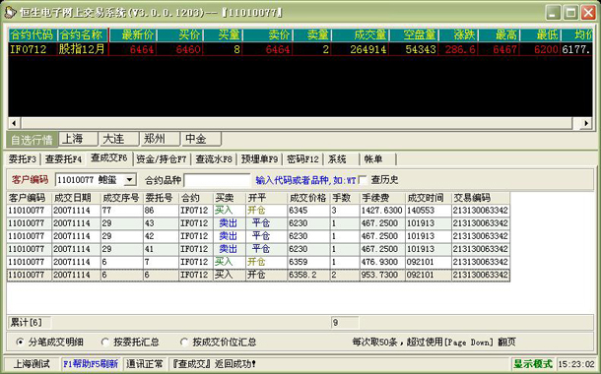Minimize the trading system window

tap(553, 13)
